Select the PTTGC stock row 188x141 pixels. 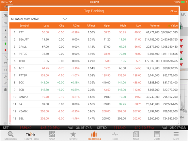pyautogui.click(x=94, y=54)
